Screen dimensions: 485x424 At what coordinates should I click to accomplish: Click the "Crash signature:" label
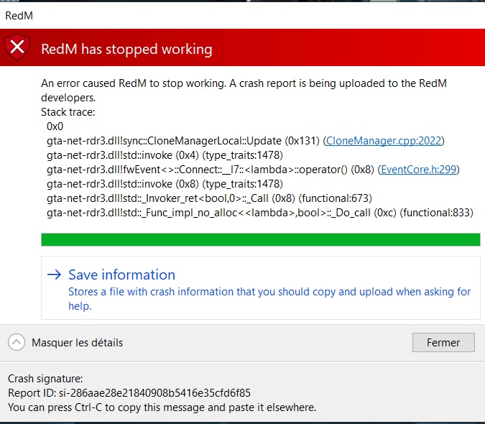[x=45, y=379]
